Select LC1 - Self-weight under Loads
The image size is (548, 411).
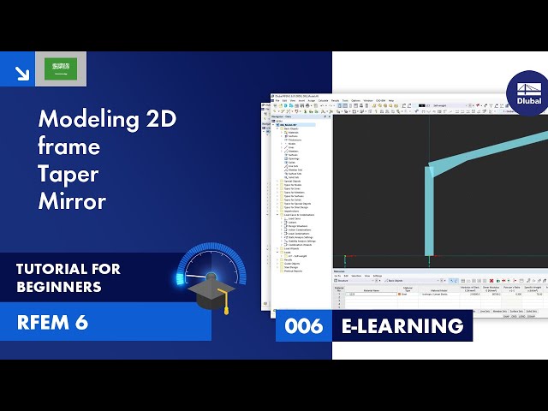pos(297,256)
